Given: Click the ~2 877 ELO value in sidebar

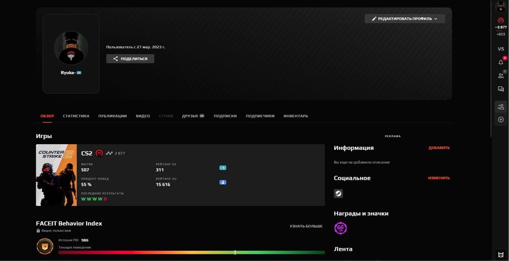Looking at the screenshot, I should click(501, 27).
